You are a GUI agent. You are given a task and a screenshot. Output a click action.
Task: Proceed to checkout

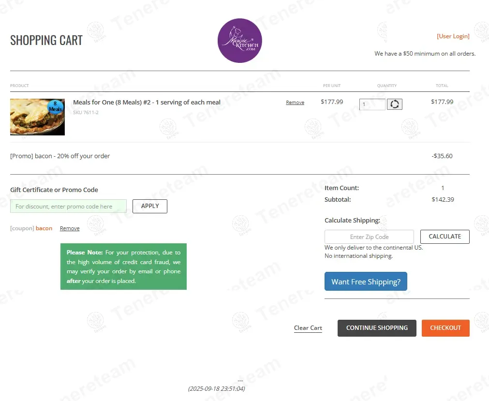click(x=445, y=328)
